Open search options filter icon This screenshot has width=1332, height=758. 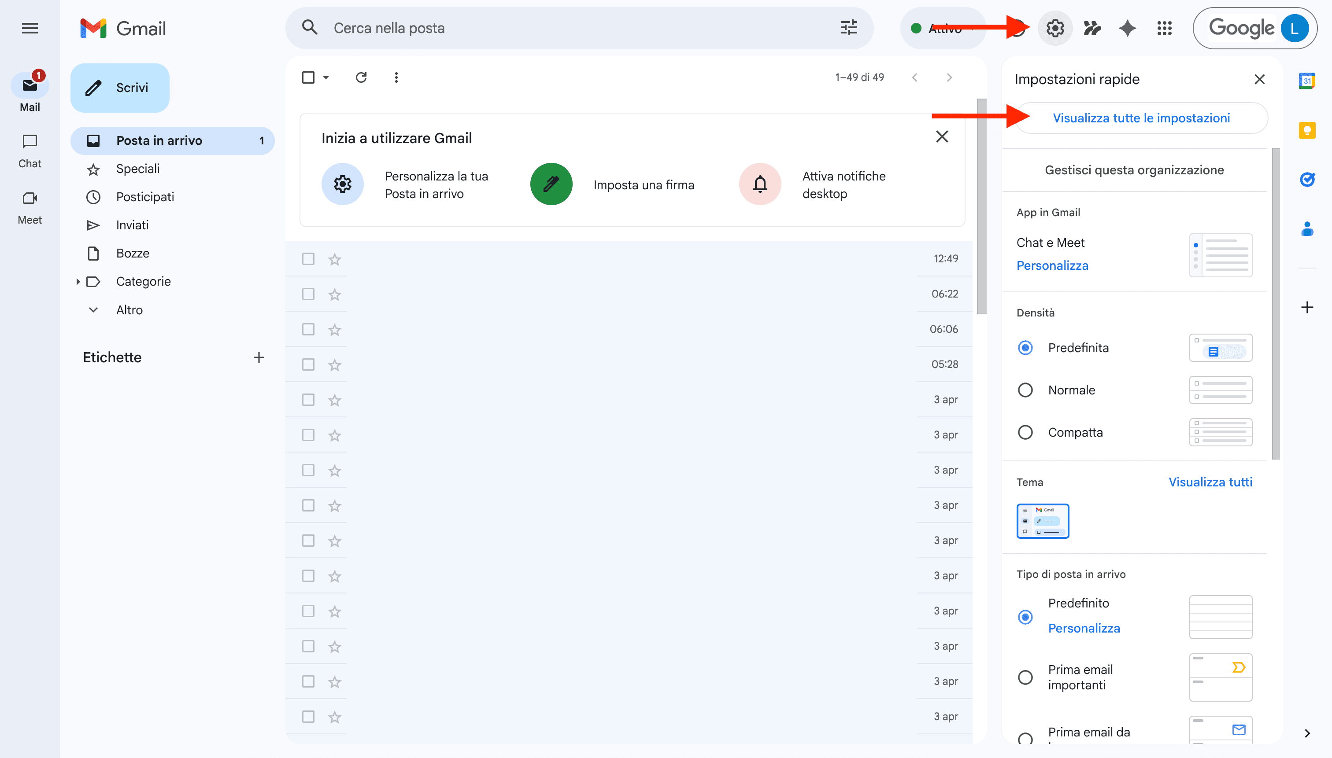848,28
